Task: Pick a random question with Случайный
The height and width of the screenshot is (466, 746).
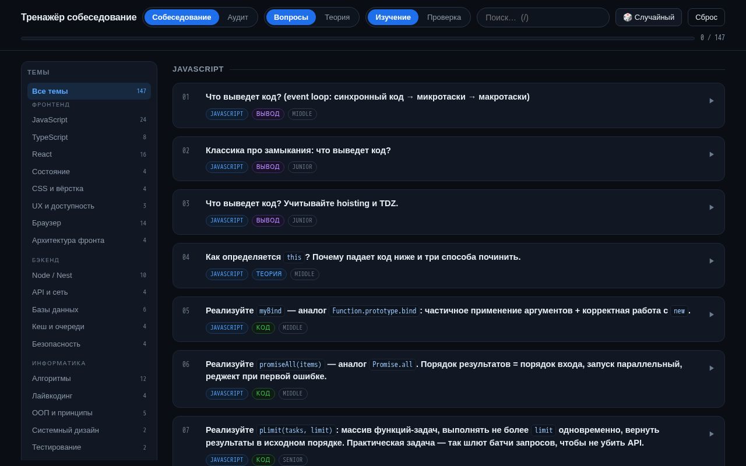Action: [649, 17]
